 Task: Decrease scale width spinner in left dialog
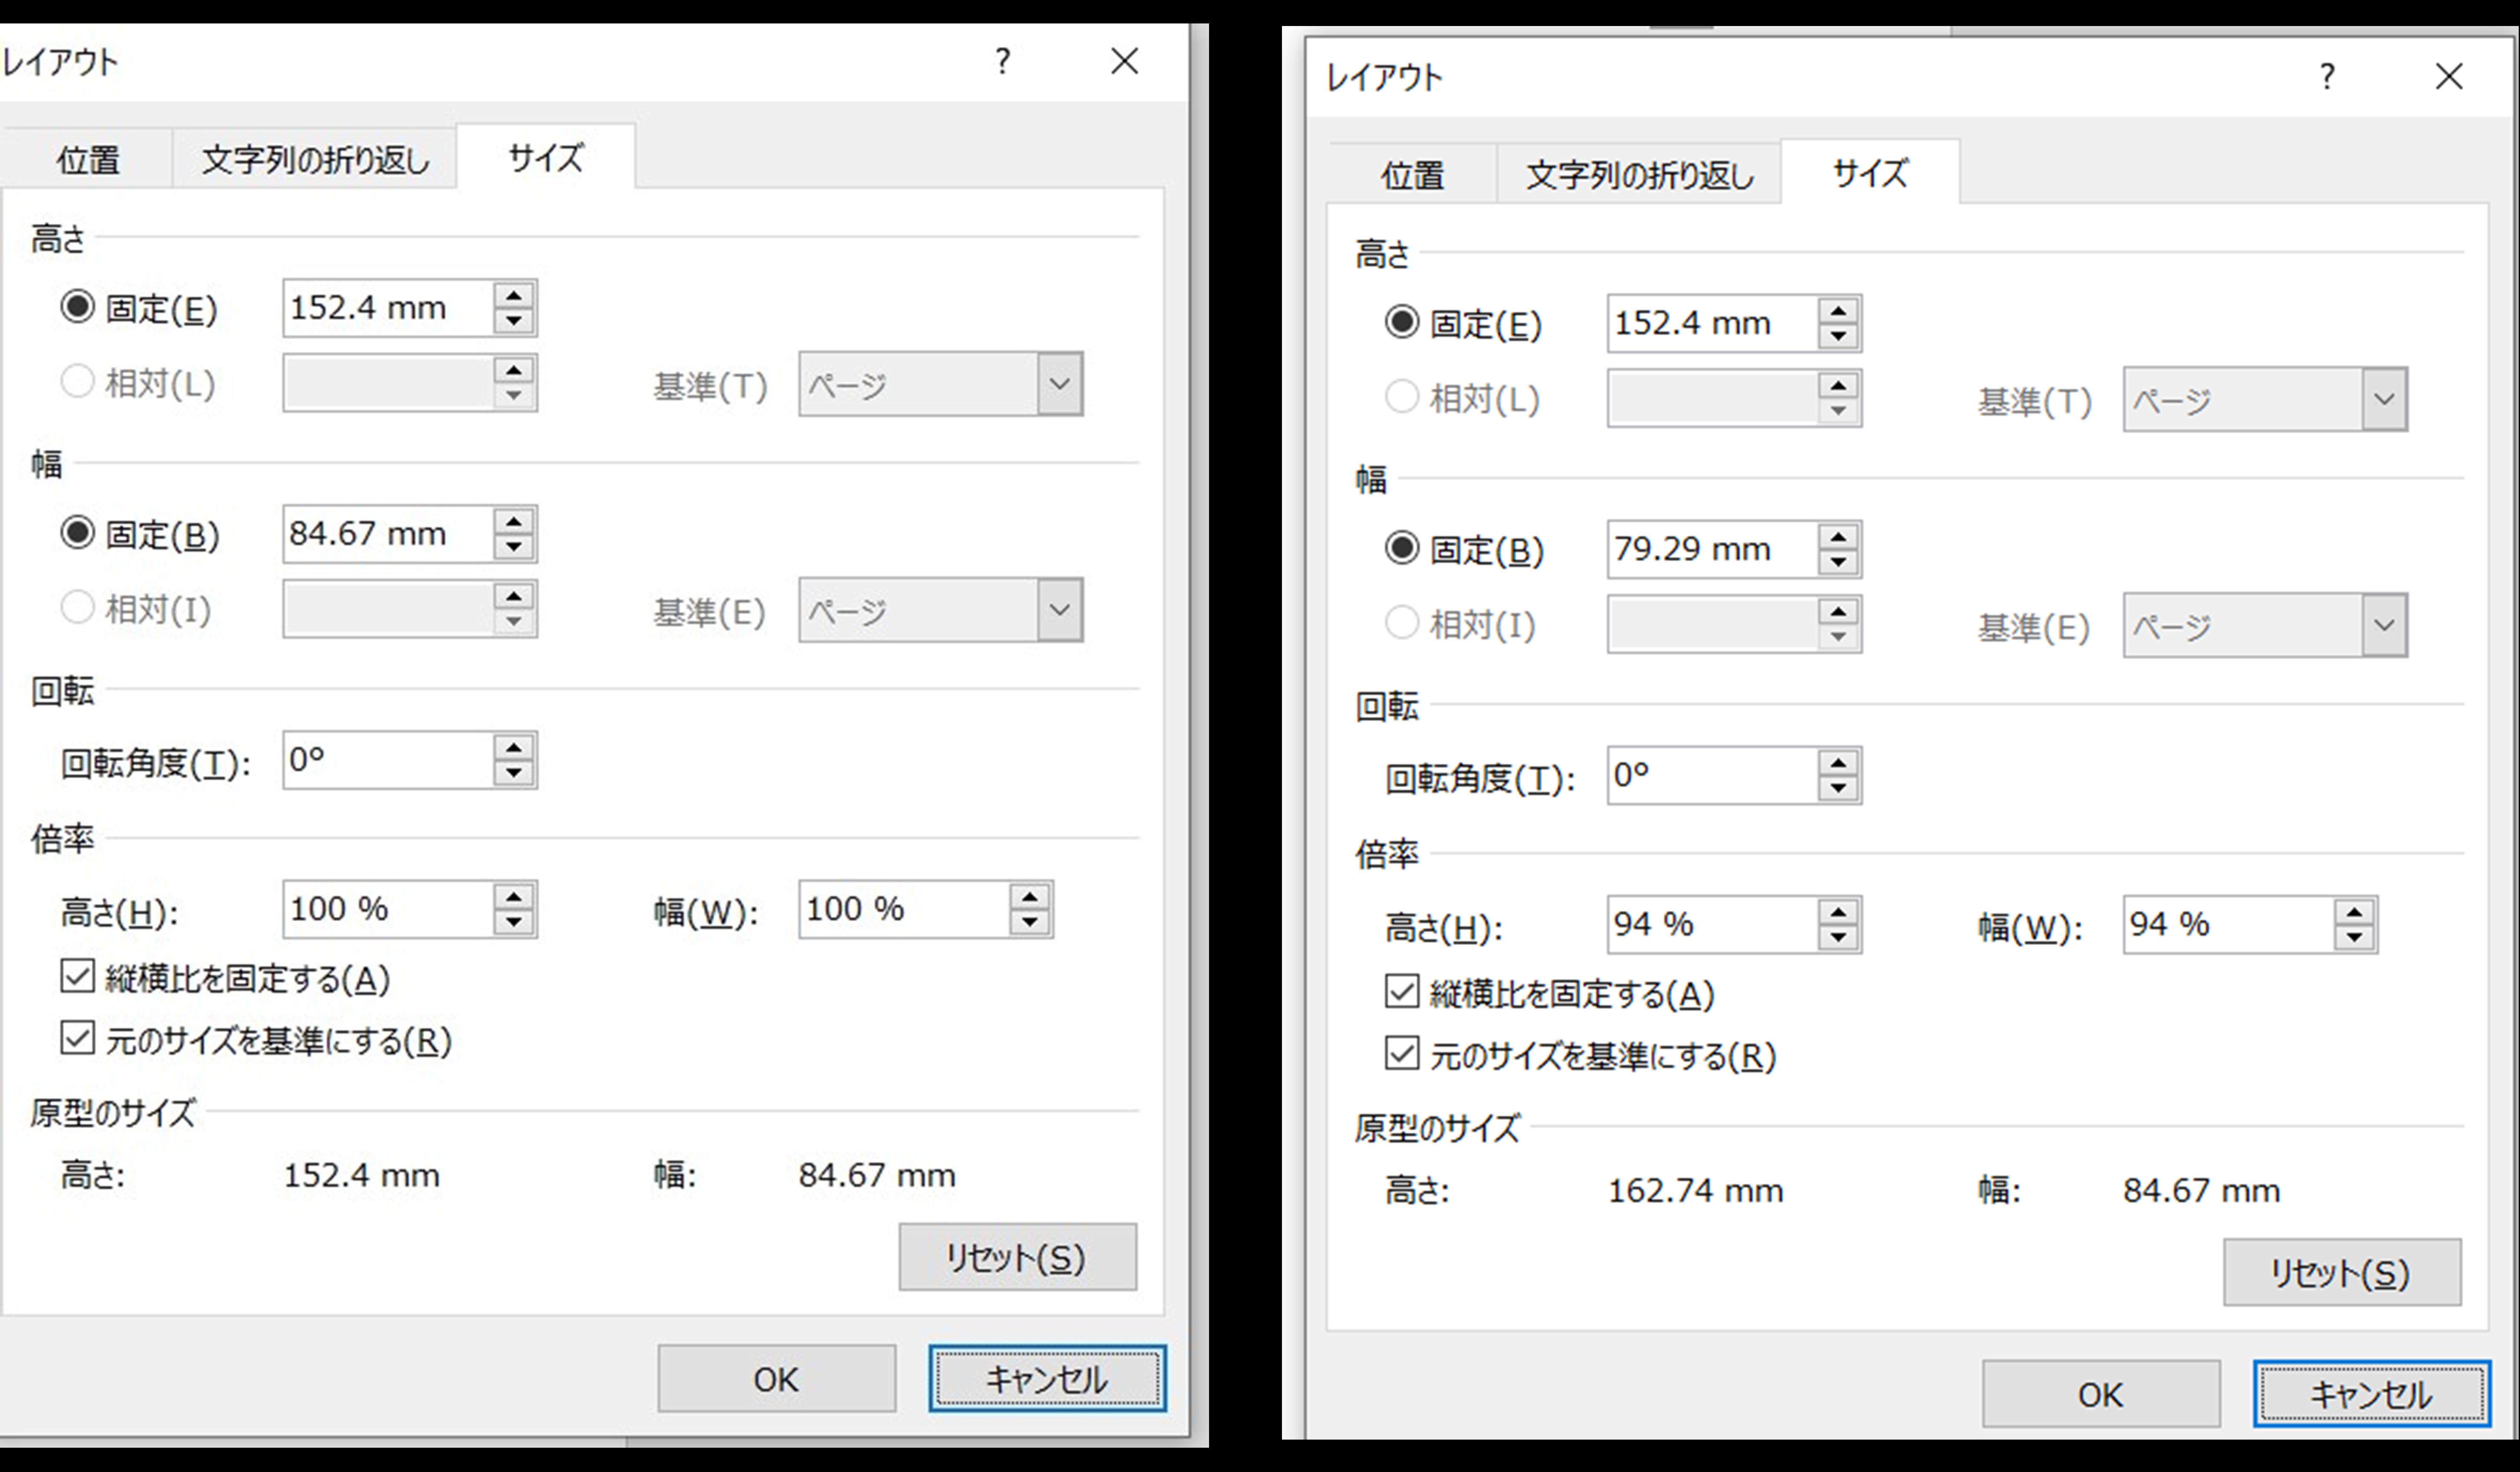pos(1030,922)
